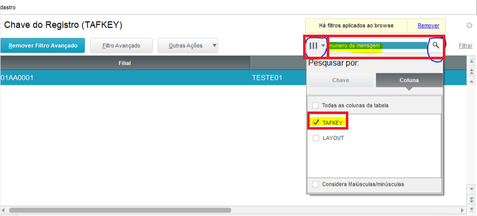Enable Considera Maiúsculas/minúsculas option
477x216 pixels.
pyautogui.click(x=316, y=184)
